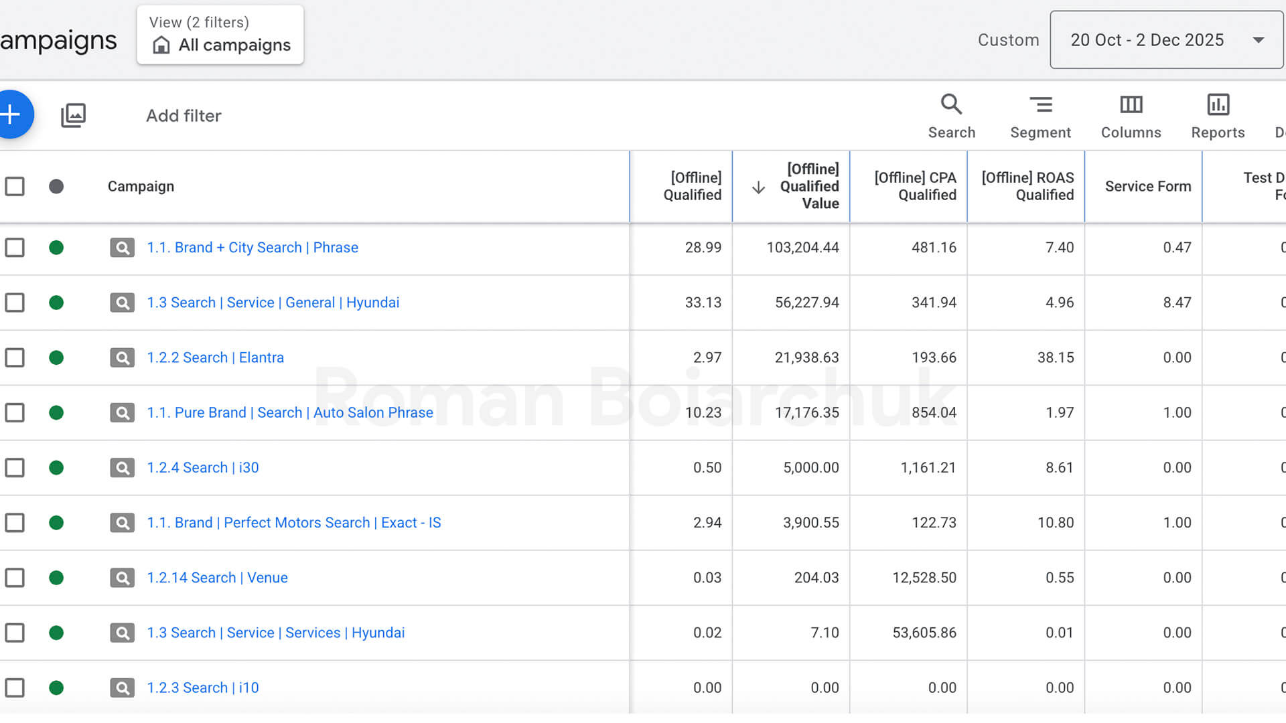Select checkbox for 1.2.14 Search Venue row
Viewport: 1286px width, 723px height.
pyautogui.click(x=15, y=578)
